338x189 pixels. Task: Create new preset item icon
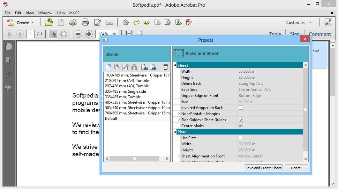[109, 67]
